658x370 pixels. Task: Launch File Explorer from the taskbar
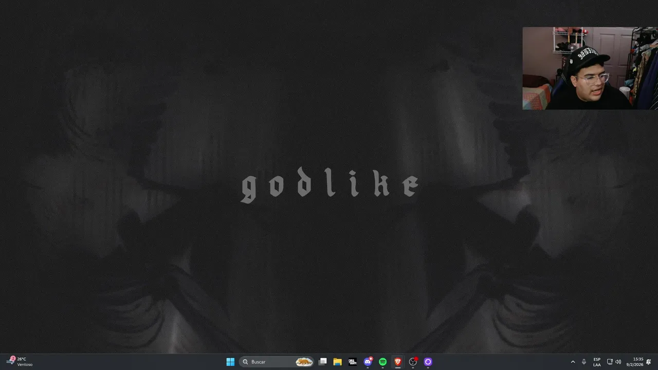(x=337, y=362)
